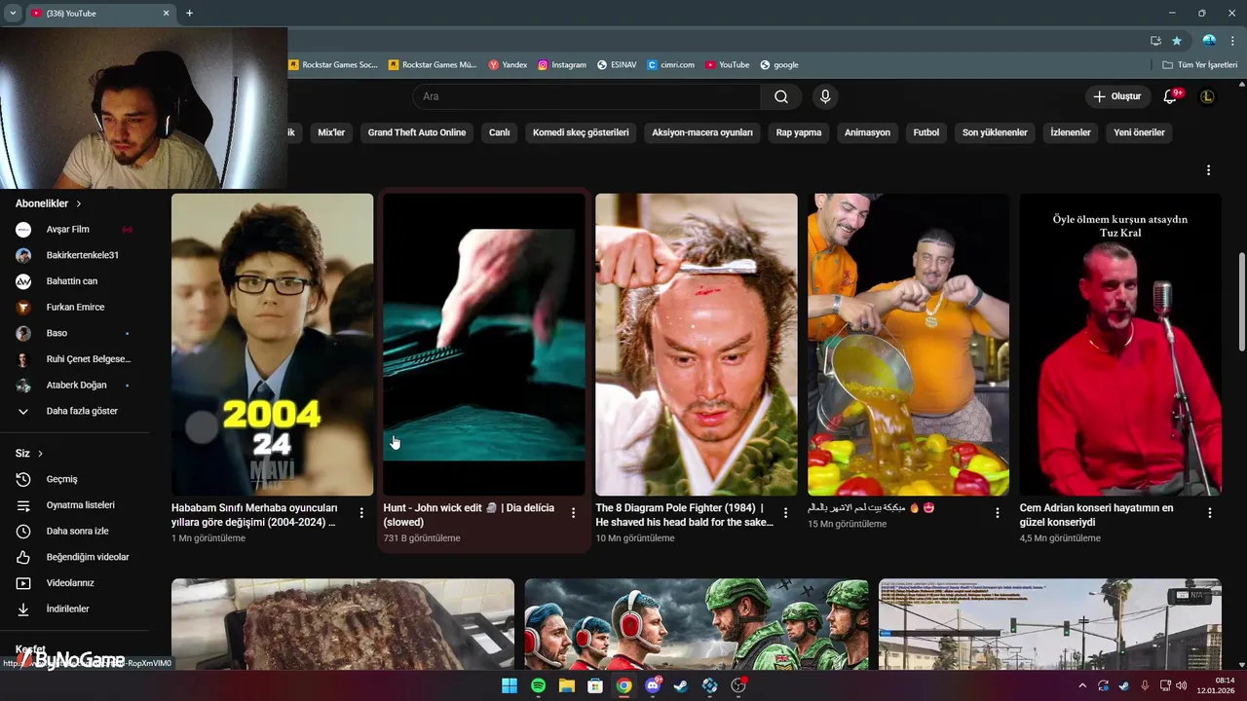Play the Cem Adrian konseri short
1247x701 pixels.
[x=1120, y=345]
